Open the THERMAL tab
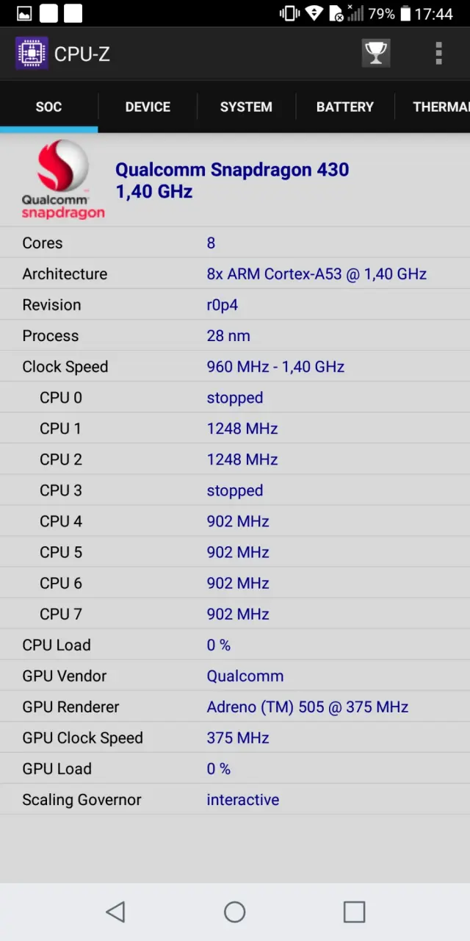Image resolution: width=470 pixels, height=941 pixels. pos(439,107)
